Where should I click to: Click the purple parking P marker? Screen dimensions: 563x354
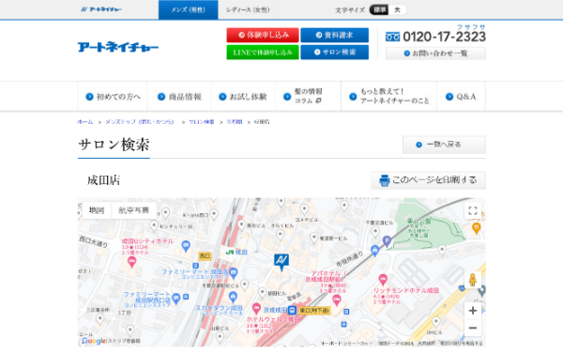[x=387, y=241]
